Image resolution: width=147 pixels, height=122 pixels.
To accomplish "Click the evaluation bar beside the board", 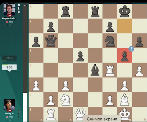I will click(25, 63).
